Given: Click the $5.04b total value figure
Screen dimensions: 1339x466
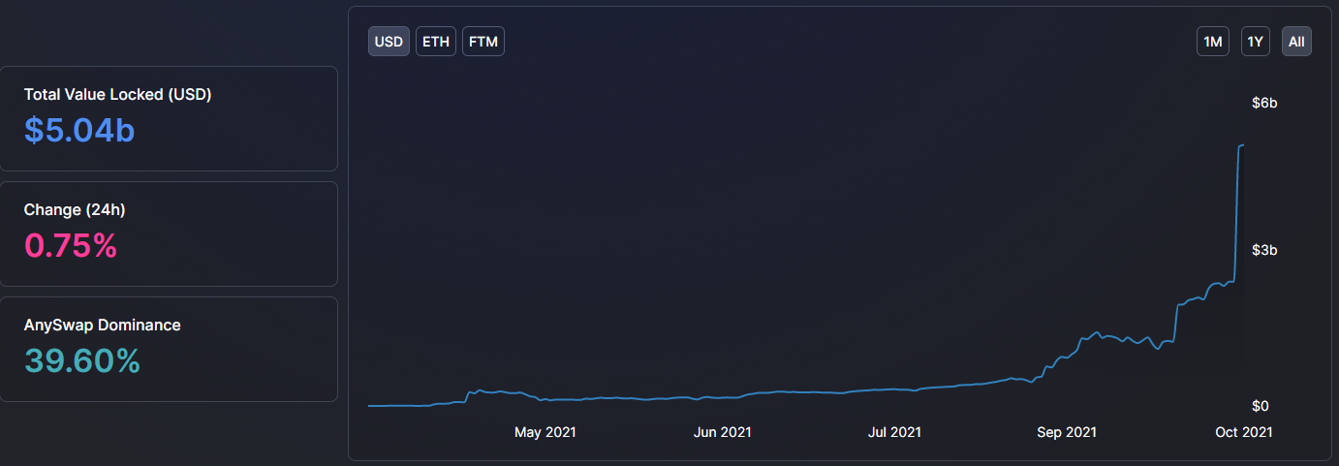Looking at the screenshot, I should pos(79,131).
